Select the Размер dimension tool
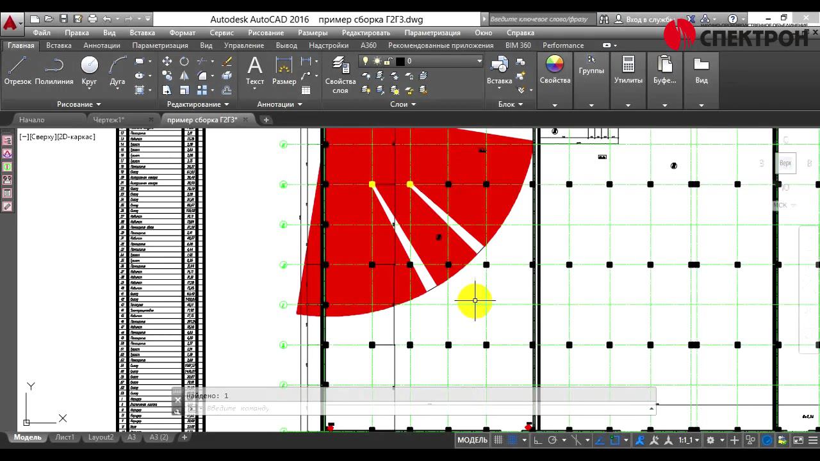820x461 pixels. (284, 70)
